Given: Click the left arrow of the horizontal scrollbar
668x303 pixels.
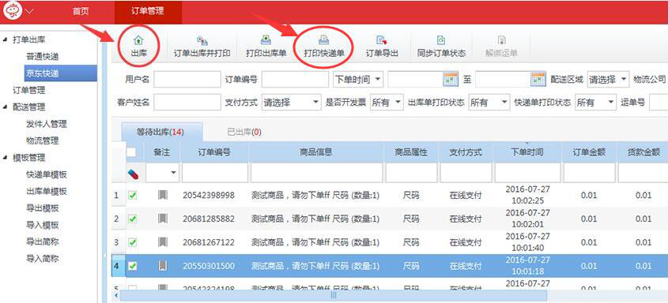Looking at the screenshot, I should pyautogui.click(x=115, y=295).
